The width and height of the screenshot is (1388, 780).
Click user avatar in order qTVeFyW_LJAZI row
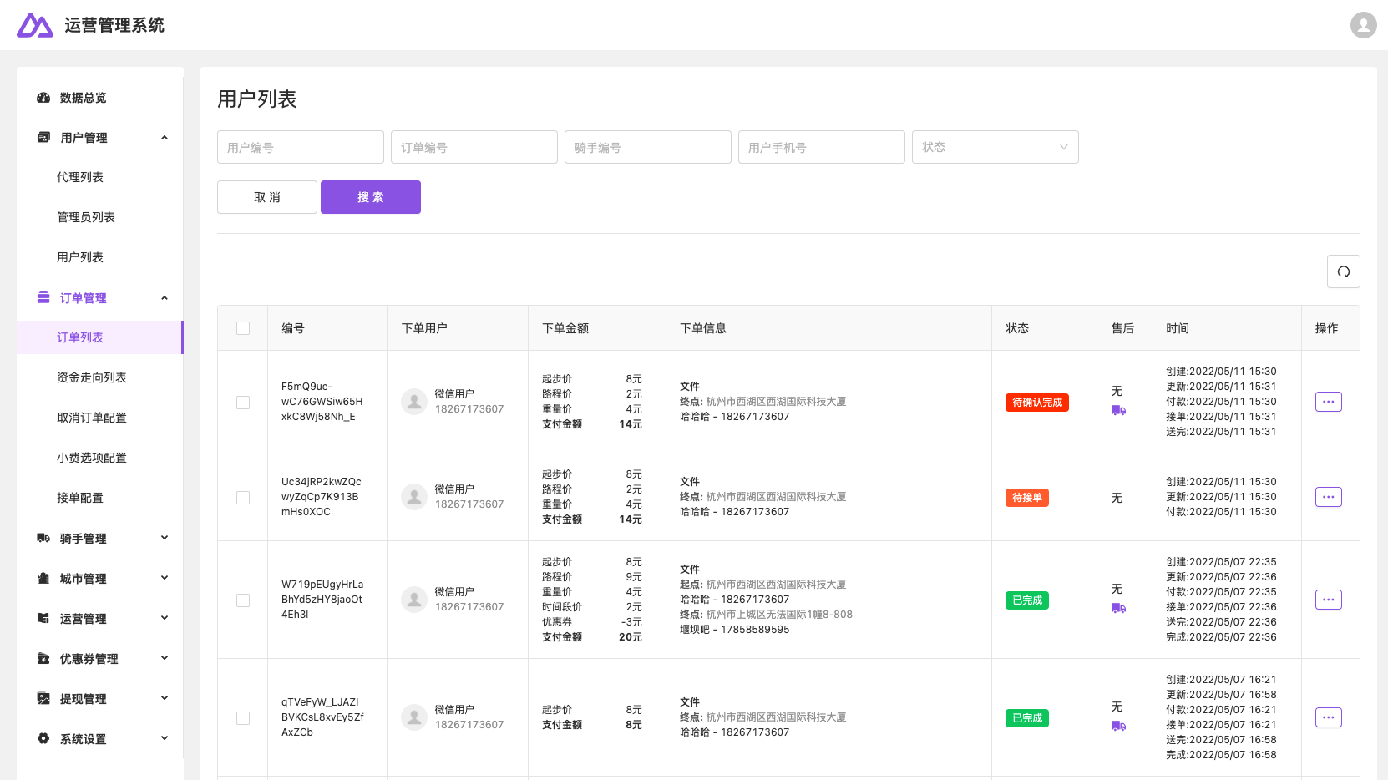pyautogui.click(x=414, y=717)
